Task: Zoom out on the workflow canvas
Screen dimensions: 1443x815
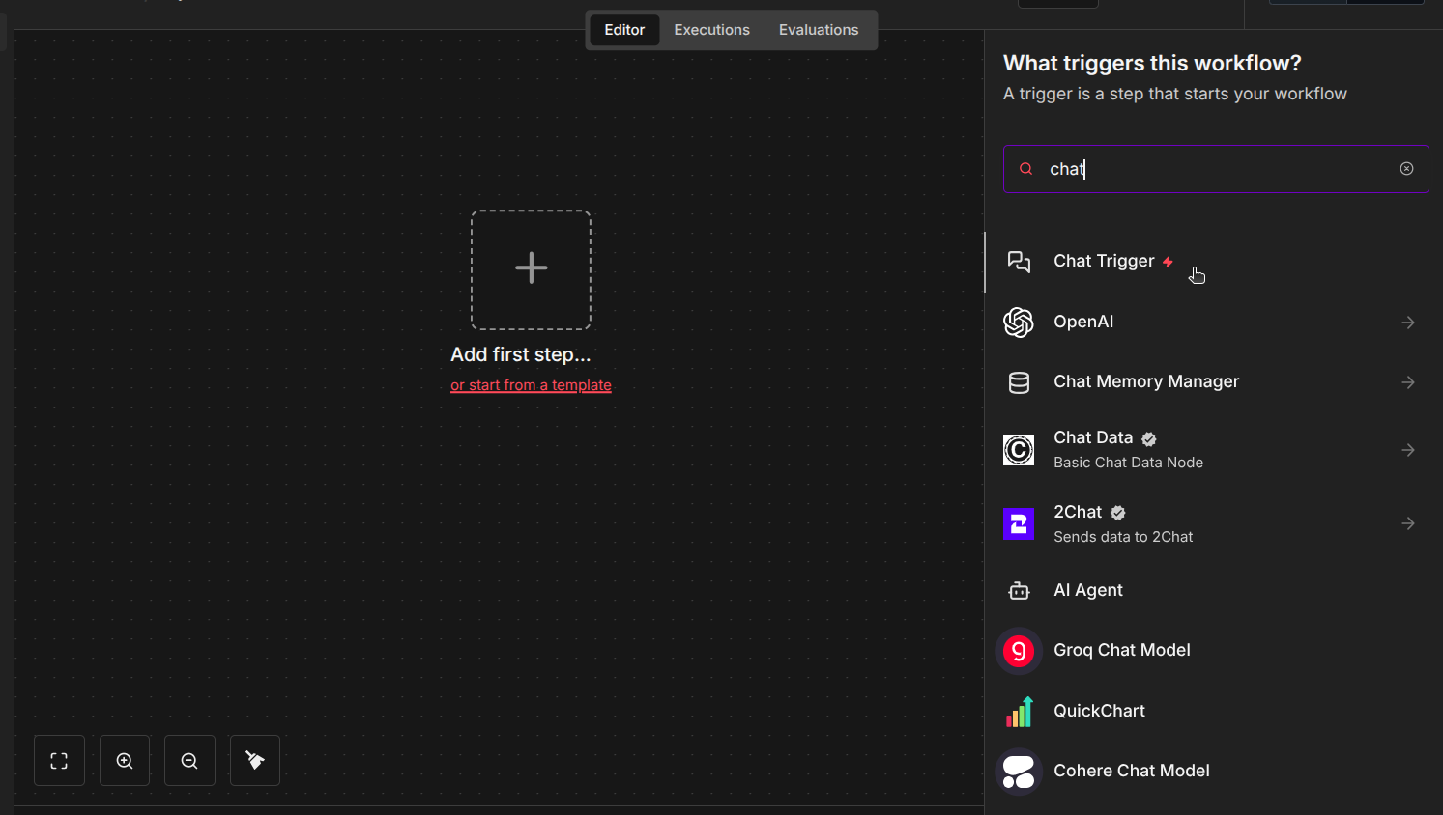Action: point(189,760)
